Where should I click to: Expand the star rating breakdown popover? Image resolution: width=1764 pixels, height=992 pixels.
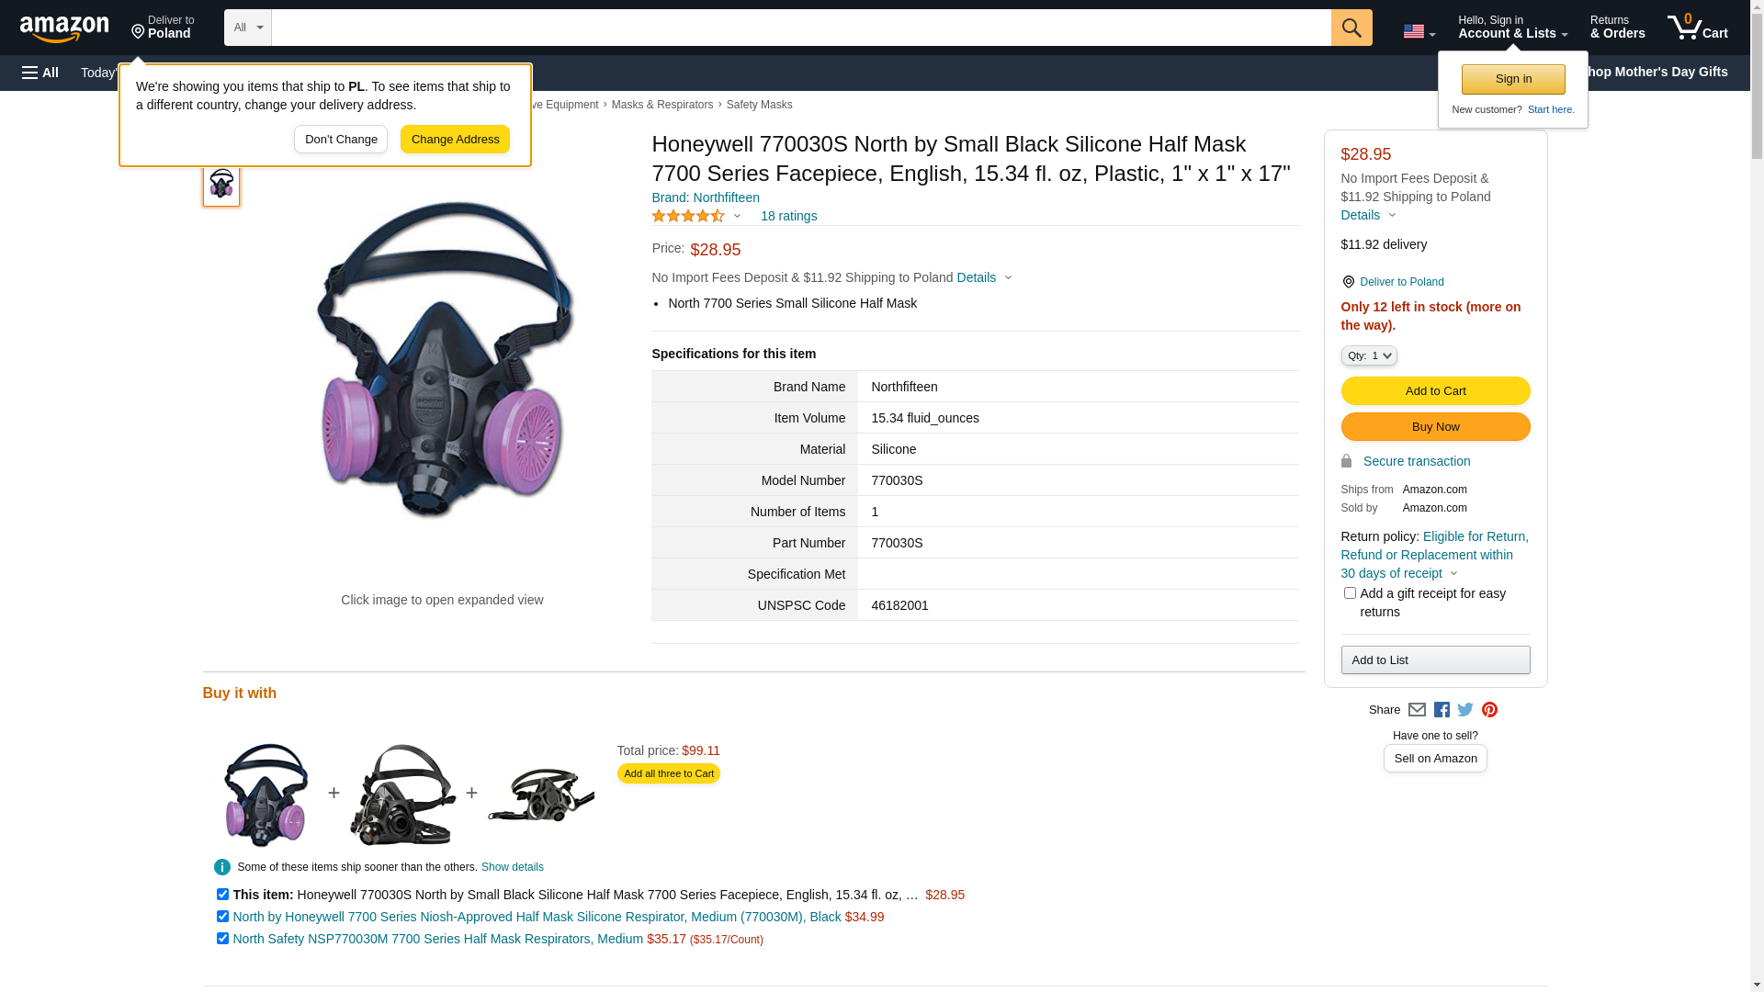point(696,216)
